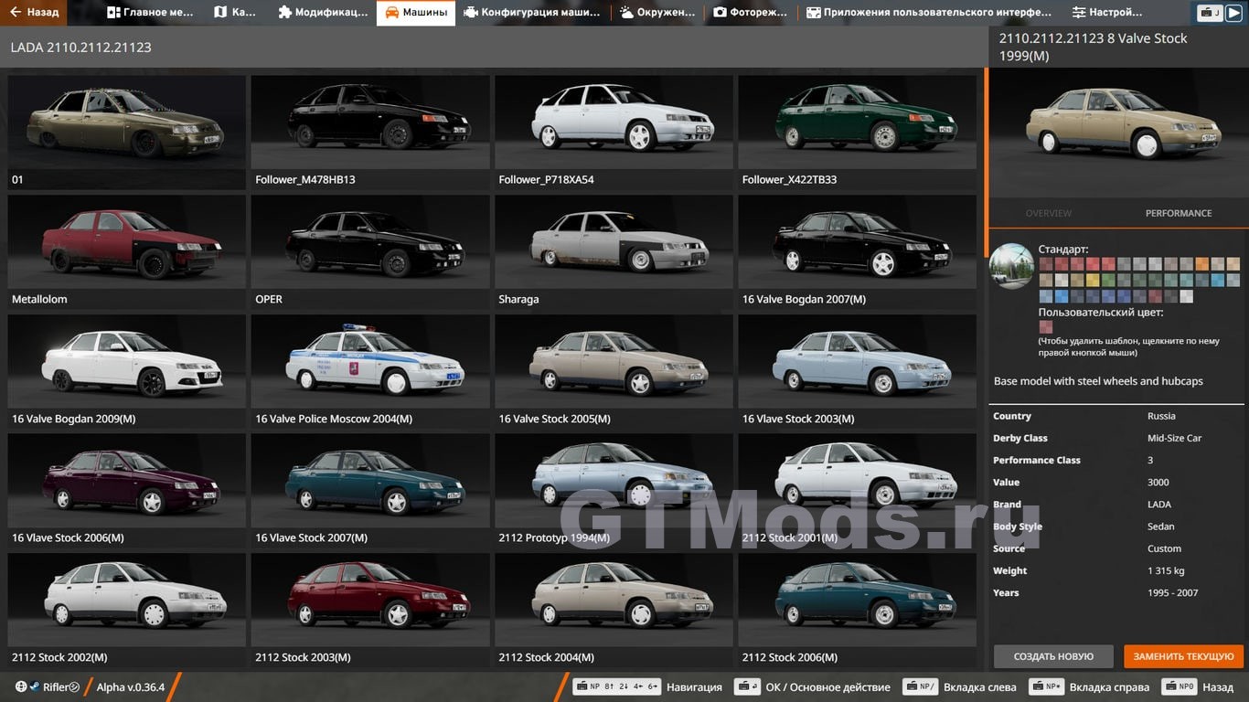Select 16 Valve Bogdan 2009(M)
Image resolution: width=1249 pixels, height=702 pixels.
tap(126, 371)
